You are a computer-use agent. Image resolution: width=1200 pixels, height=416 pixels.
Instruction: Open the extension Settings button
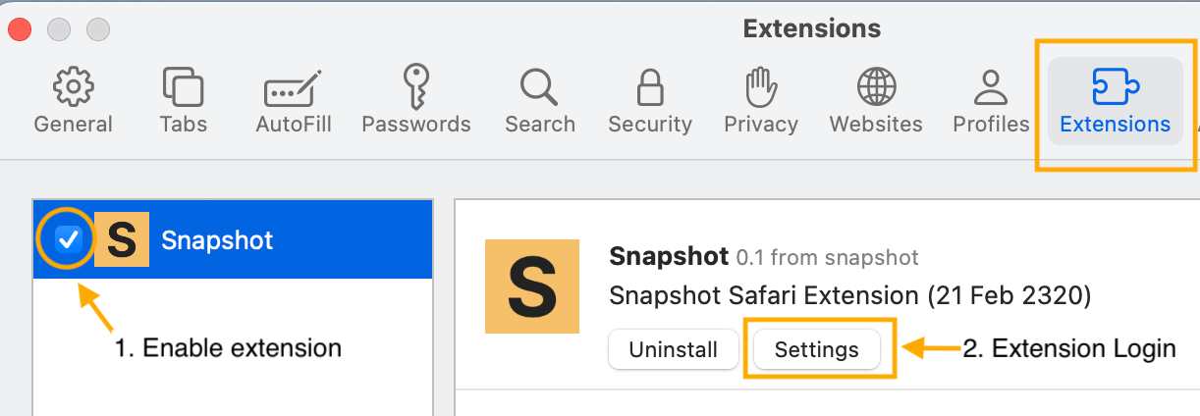pyautogui.click(x=816, y=349)
